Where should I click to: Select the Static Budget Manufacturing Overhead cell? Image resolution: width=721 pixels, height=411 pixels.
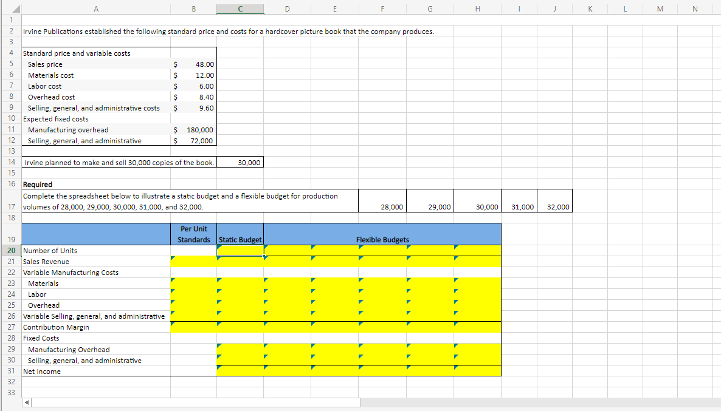coord(241,349)
